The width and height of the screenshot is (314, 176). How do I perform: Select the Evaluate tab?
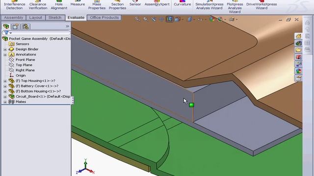tap(76, 18)
